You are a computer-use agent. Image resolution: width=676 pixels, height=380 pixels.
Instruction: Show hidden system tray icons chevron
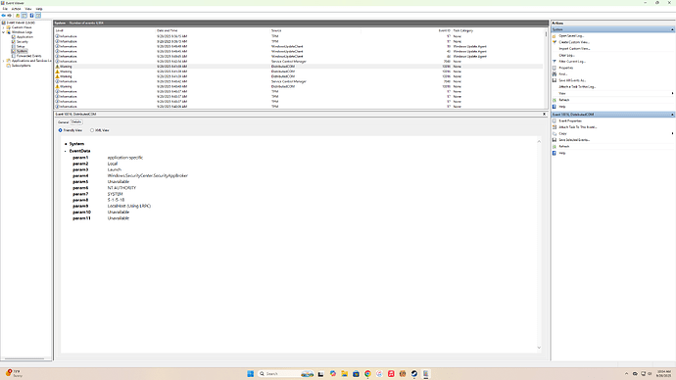pos(626,373)
